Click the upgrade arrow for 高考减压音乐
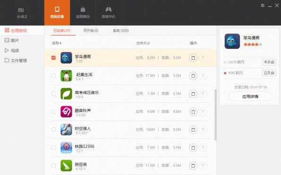The height and width of the screenshot is (175, 281). (203, 94)
